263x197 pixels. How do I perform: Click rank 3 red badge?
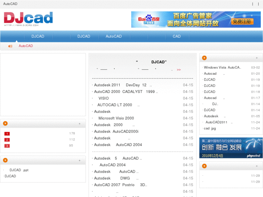click(x=7, y=146)
